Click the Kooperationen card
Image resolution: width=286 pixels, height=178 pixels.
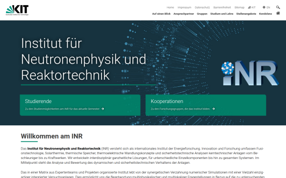click(x=206, y=105)
